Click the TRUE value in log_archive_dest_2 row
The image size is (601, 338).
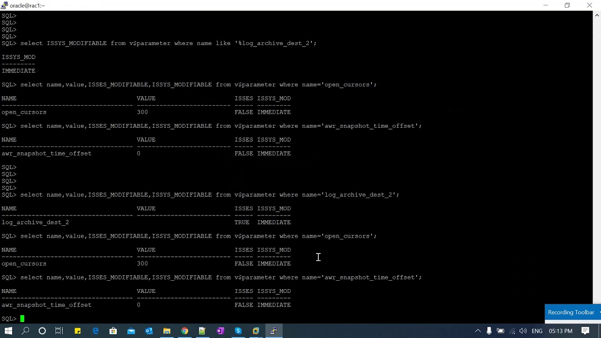tap(242, 222)
